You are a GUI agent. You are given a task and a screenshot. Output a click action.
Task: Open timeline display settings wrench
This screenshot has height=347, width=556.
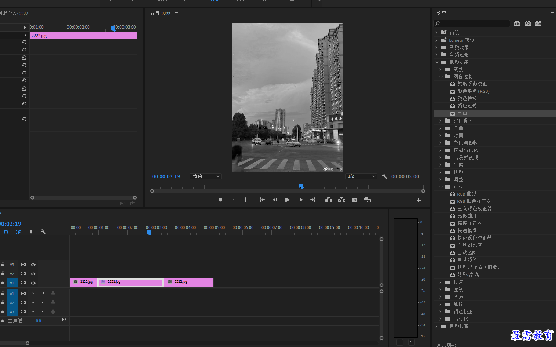pos(43,232)
